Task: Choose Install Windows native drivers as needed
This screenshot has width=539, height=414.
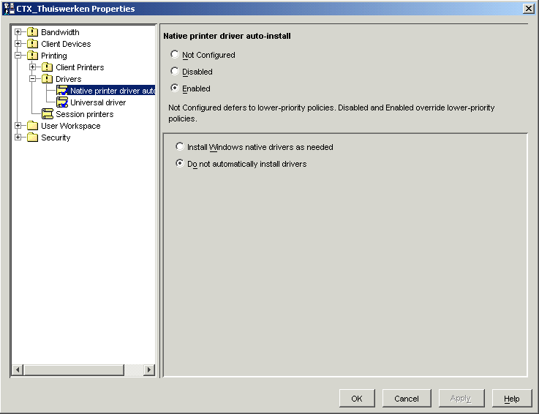Action: [x=180, y=147]
